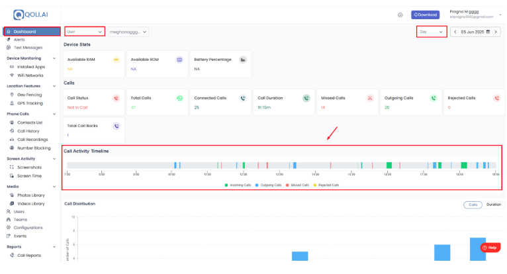Click the wide green call block at 16:00
This screenshot has width=507, height=274.
pyautogui.click(x=389, y=165)
